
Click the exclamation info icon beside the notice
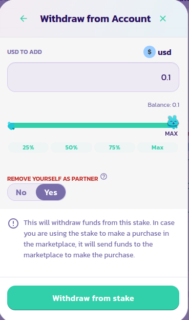[x=13, y=223]
